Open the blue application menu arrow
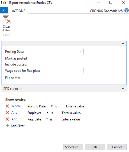Screen dimensions: 129x152 pos(4,10)
